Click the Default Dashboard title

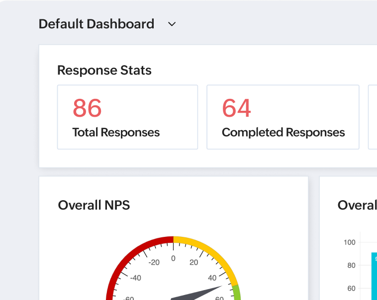pyautogui.click(x=96, y=24)
